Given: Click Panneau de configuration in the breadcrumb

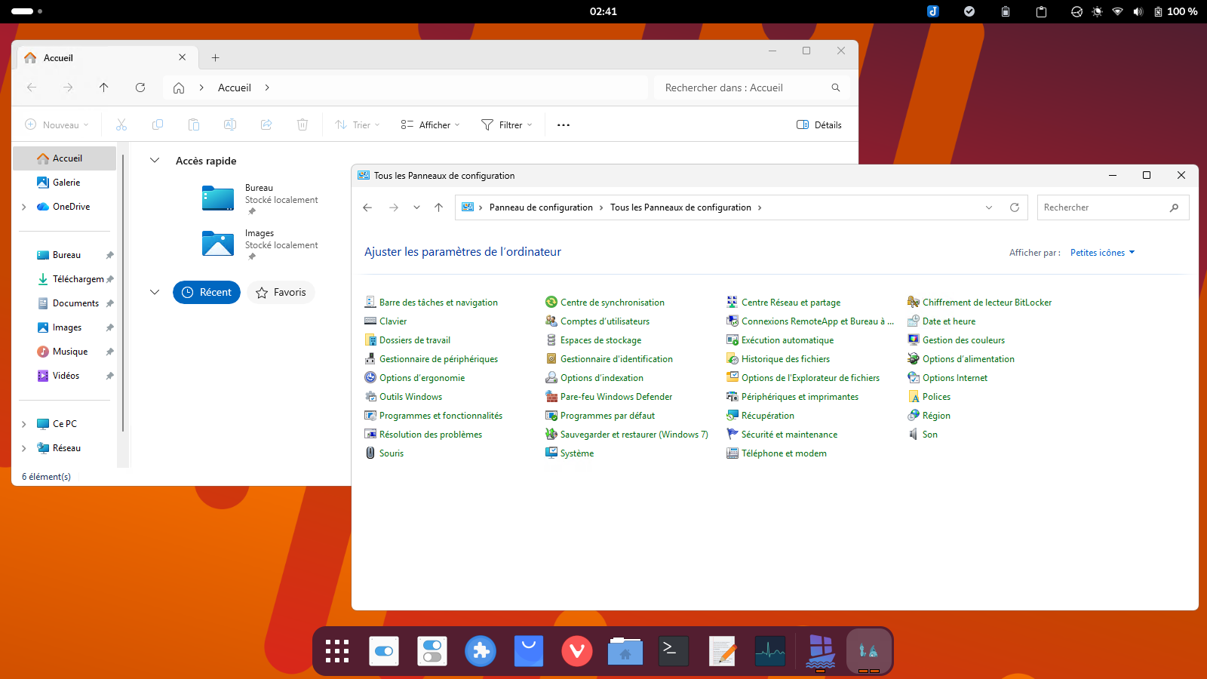Looking at the screenshot, I should pyautogui.click(x=541, y=207).
